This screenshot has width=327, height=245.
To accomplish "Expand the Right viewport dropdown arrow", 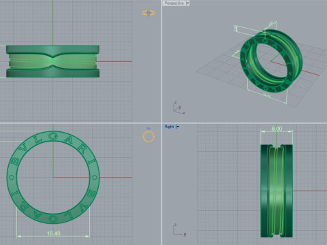I will [x=178, y=127].
